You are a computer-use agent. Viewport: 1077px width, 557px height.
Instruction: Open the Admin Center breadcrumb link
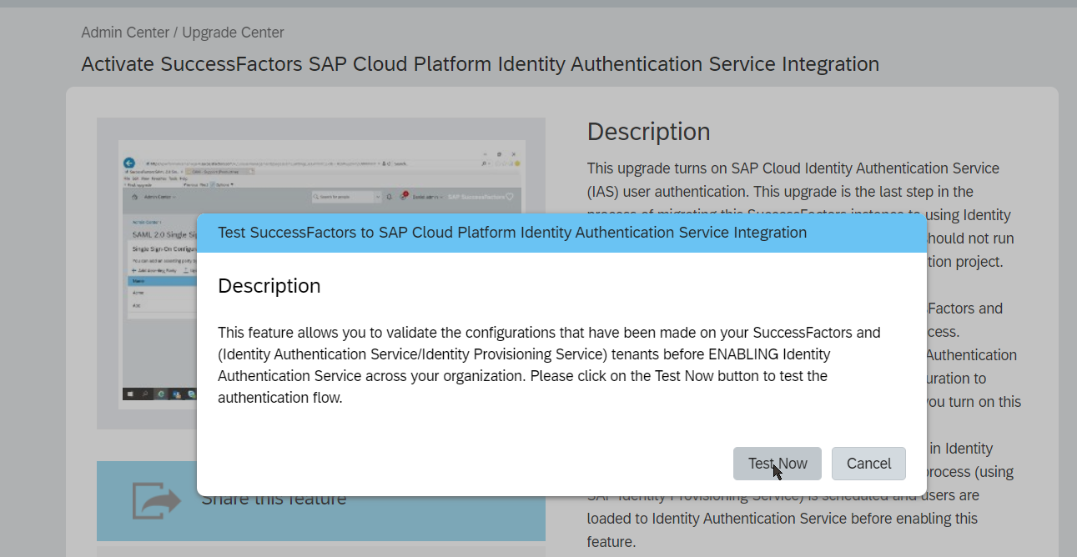click(124, 33)
